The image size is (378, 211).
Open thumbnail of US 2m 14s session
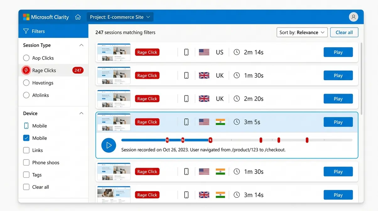[114, 52]
